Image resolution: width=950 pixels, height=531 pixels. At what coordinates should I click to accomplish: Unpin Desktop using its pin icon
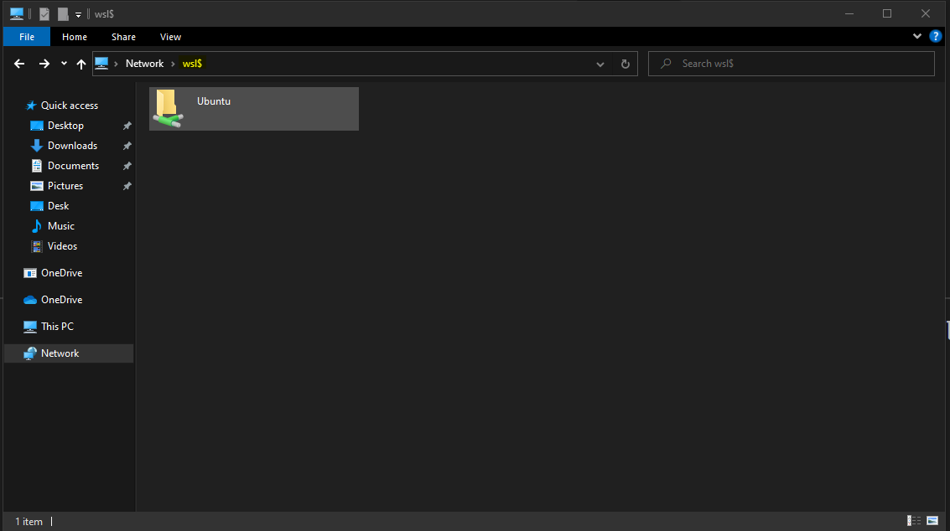(x=127, y=126)
